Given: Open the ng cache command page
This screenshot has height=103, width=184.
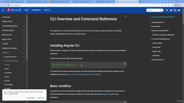Looking at the screenshot, I should click(x=7, y=81).
